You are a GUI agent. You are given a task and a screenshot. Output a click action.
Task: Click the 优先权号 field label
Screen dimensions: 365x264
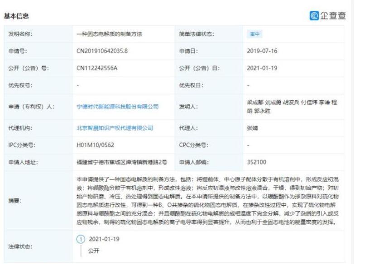20,85
